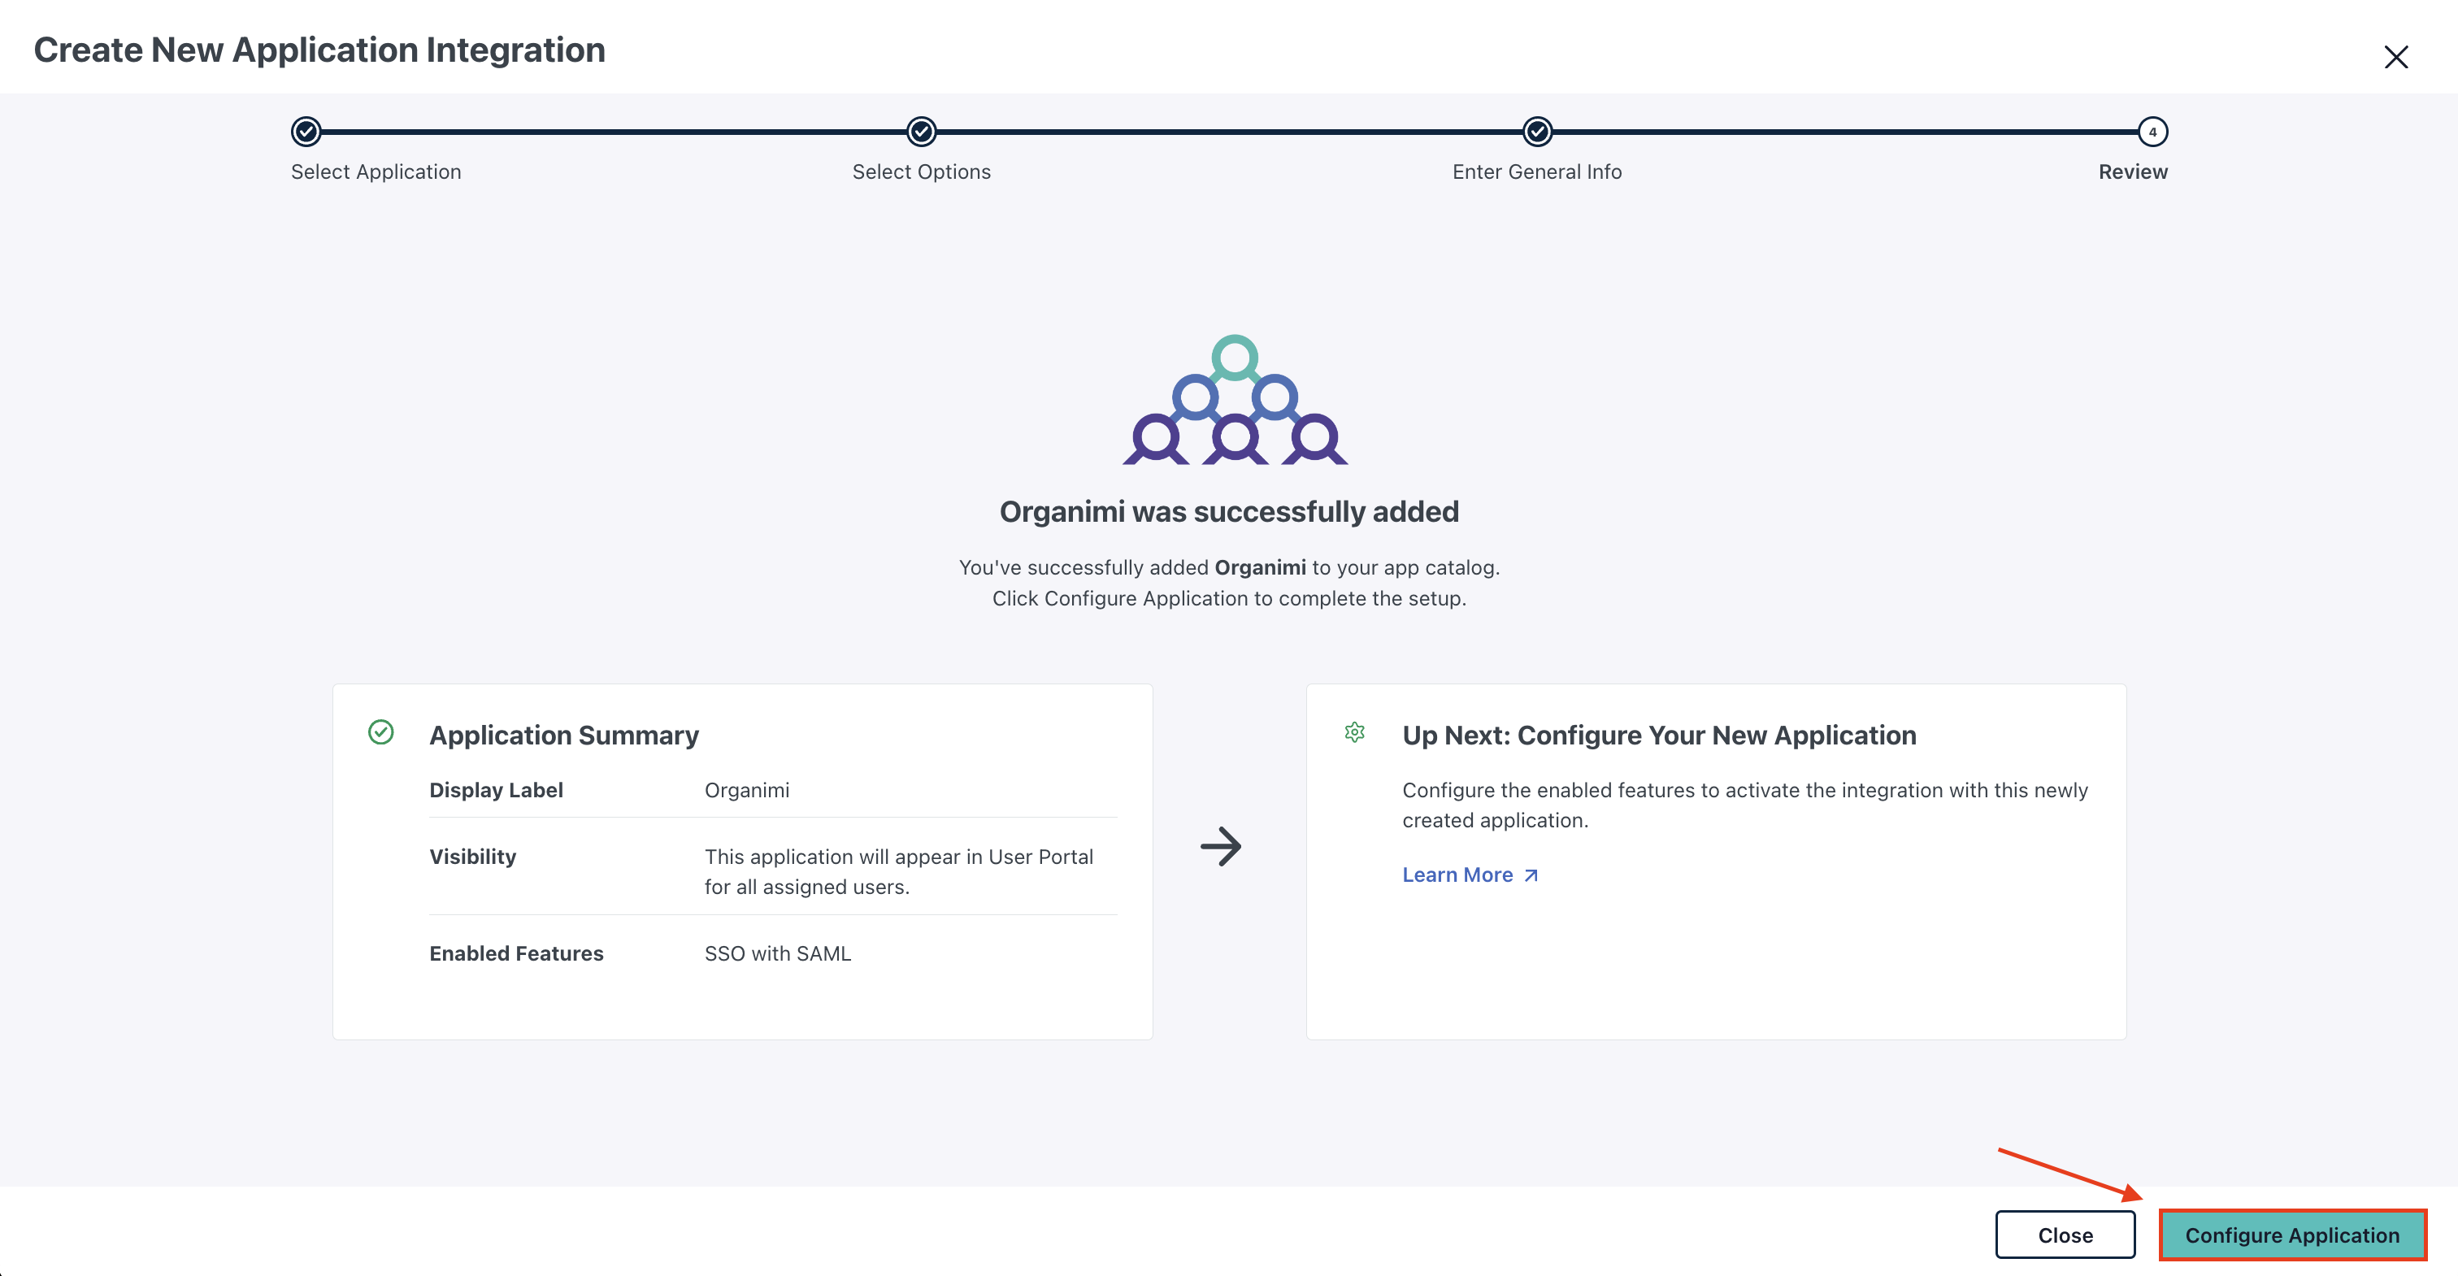The image size is (2458, 1276).
Task: Click the 'Display Label' field name
Action: pos(496,790)
